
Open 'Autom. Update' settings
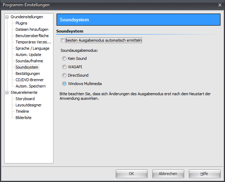28,55
